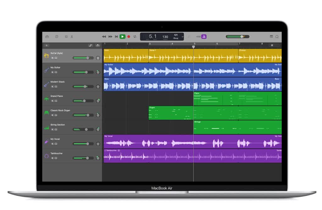Image resolution: width=322 pixels, height=210 pixels.
Task: Open the Loop Browser in the toolbar
Action: click(277, 36)
